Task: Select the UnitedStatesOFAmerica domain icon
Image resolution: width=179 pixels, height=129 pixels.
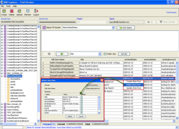Action: [5, 118]
